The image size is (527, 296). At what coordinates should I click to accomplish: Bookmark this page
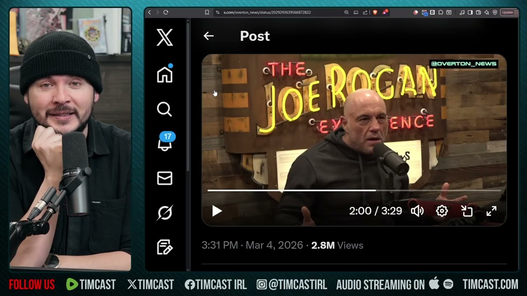point(207,12)
